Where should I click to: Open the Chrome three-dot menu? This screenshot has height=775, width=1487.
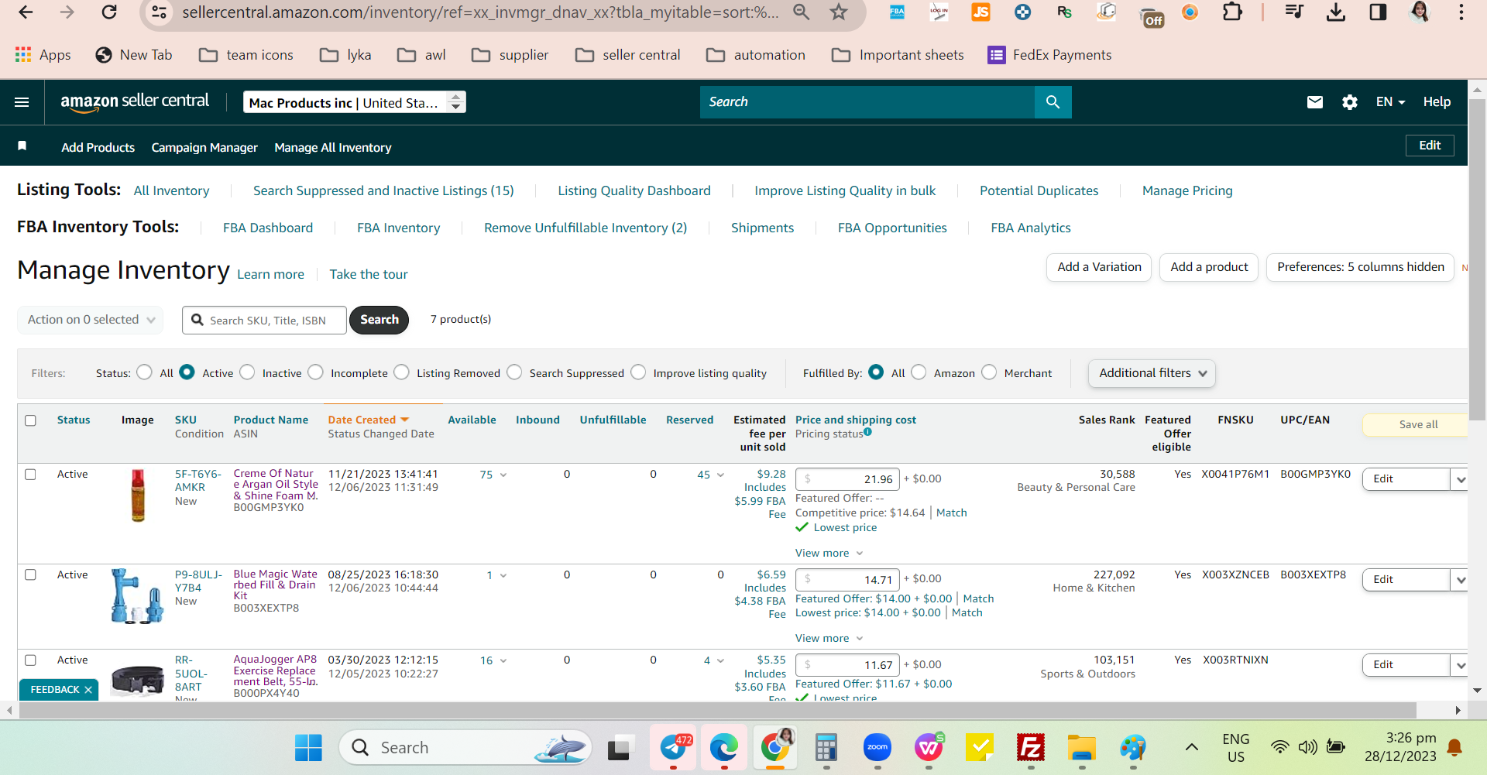(1461, 12)
